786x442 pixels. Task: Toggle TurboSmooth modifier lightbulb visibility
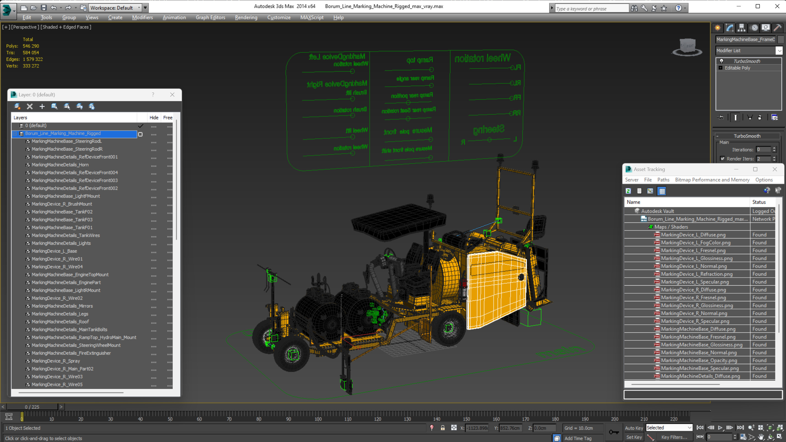(x=721, y=61)
